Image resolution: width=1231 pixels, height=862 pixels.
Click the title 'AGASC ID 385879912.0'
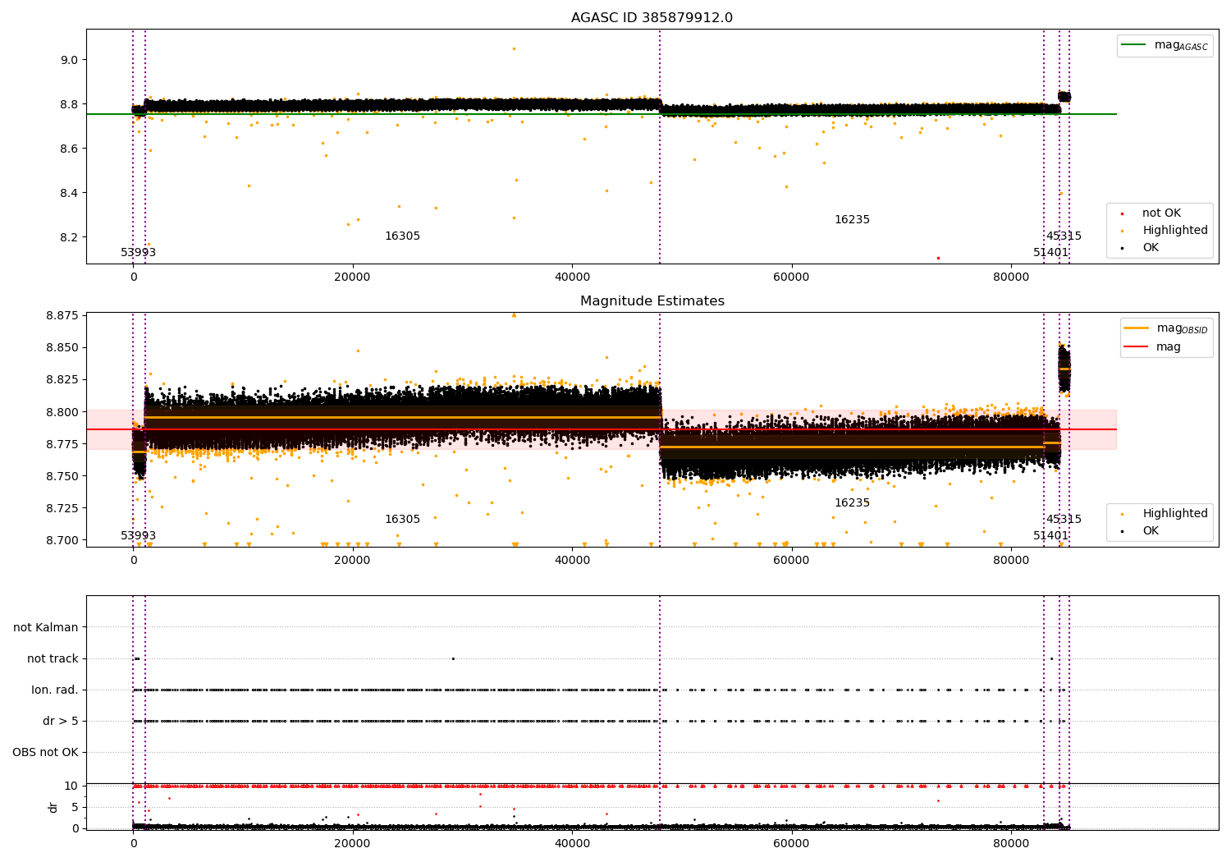[x=652, y=18]
